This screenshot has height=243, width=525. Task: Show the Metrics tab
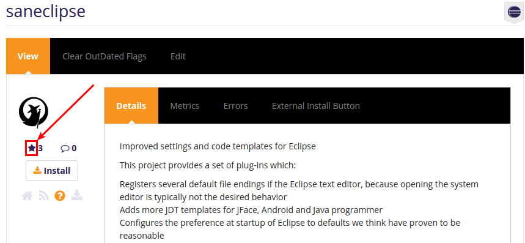(185, 106)
